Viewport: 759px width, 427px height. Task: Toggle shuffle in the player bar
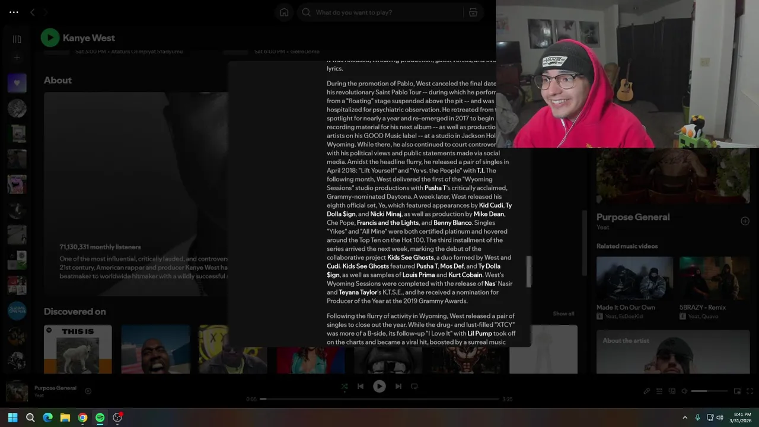[x=345, y=386]
